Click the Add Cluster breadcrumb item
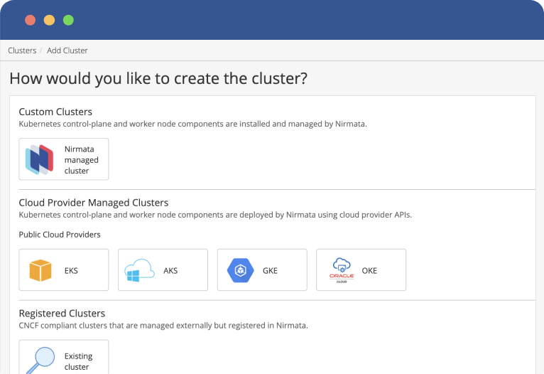The height and width of the screenshot is (374, 544). [67, 50]
